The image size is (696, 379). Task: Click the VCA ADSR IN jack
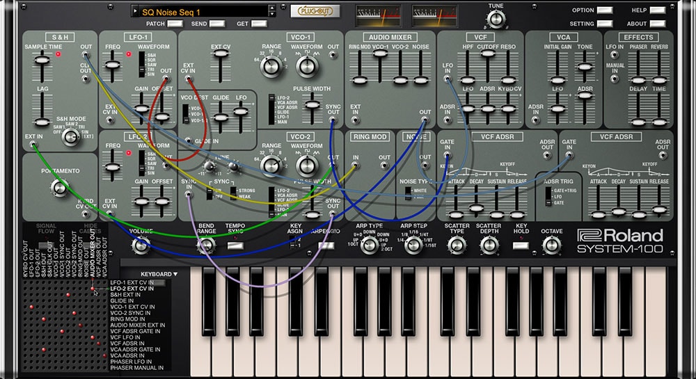point(536,120)
